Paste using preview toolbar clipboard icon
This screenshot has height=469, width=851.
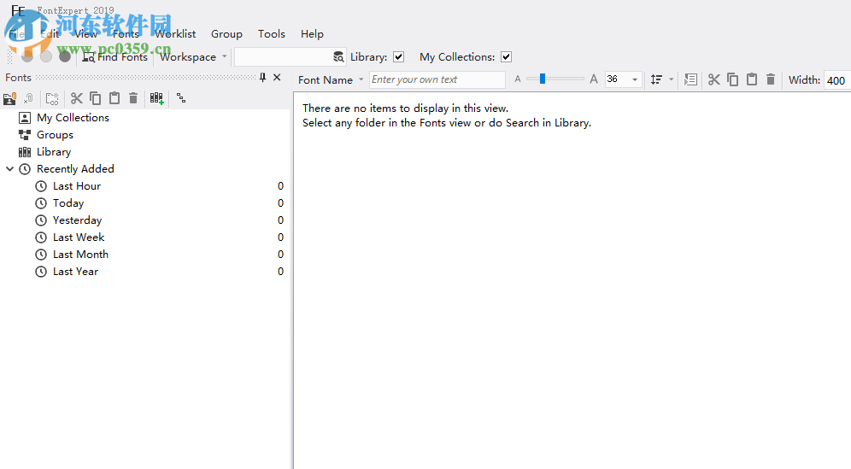coord(752,79)
